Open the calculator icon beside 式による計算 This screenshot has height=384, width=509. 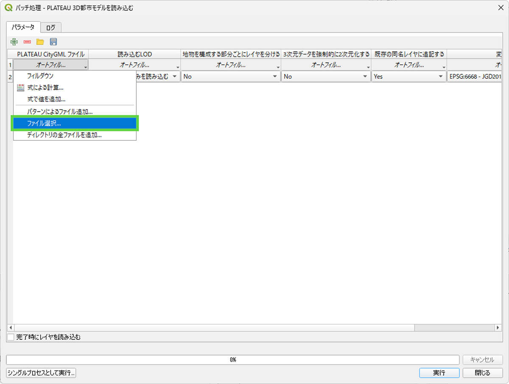[20, 88]
